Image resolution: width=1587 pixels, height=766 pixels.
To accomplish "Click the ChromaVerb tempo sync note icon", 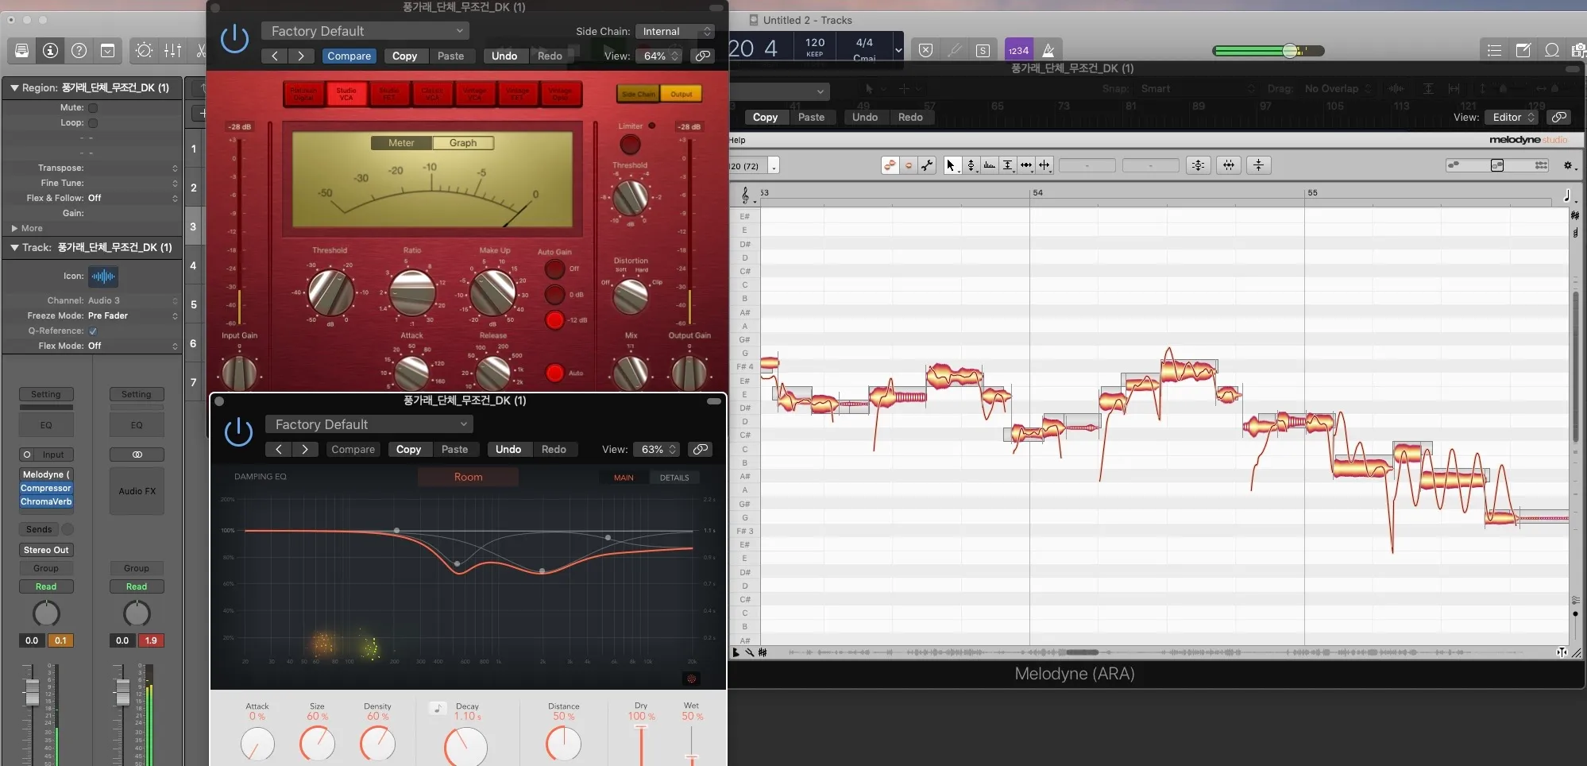I will [438, 708].
